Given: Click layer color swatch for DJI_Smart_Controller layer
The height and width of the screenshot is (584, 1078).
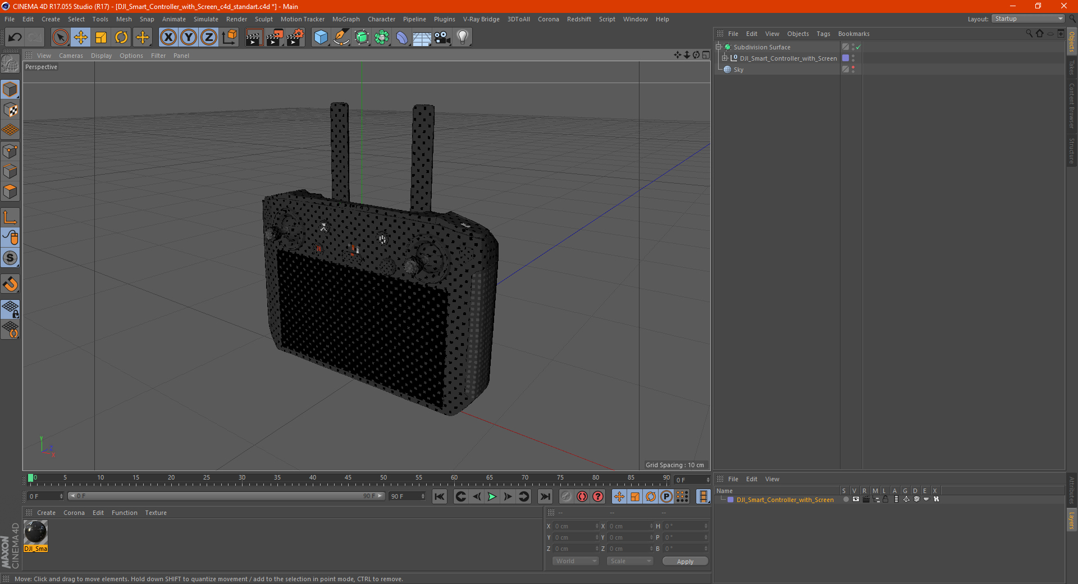Looking at the screenshot, I should 730,499.
